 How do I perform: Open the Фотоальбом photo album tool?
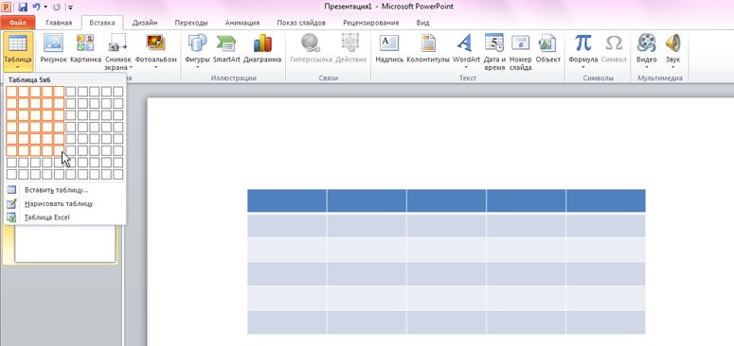pyautogui.click(x=156, y=51)
